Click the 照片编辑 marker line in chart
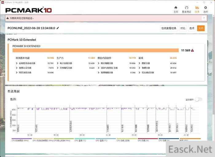215x157 pixels. pos(135,119)
